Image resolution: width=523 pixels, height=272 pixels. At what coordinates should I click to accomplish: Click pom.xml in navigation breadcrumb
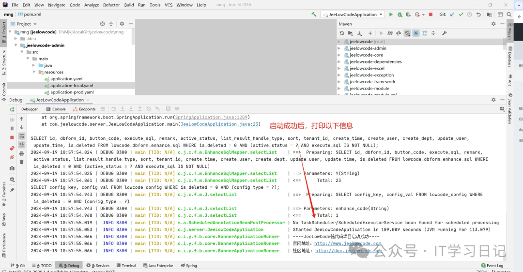(x=30, y=15)
